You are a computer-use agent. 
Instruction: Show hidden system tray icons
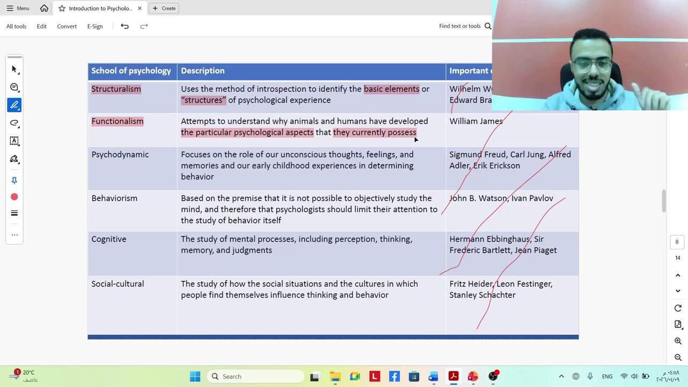pos(561,376)
